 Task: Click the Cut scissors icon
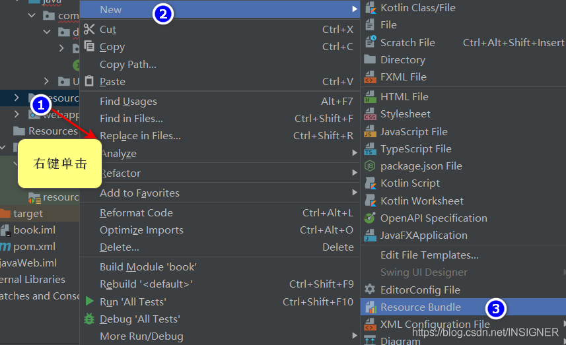tap(89, 29)
